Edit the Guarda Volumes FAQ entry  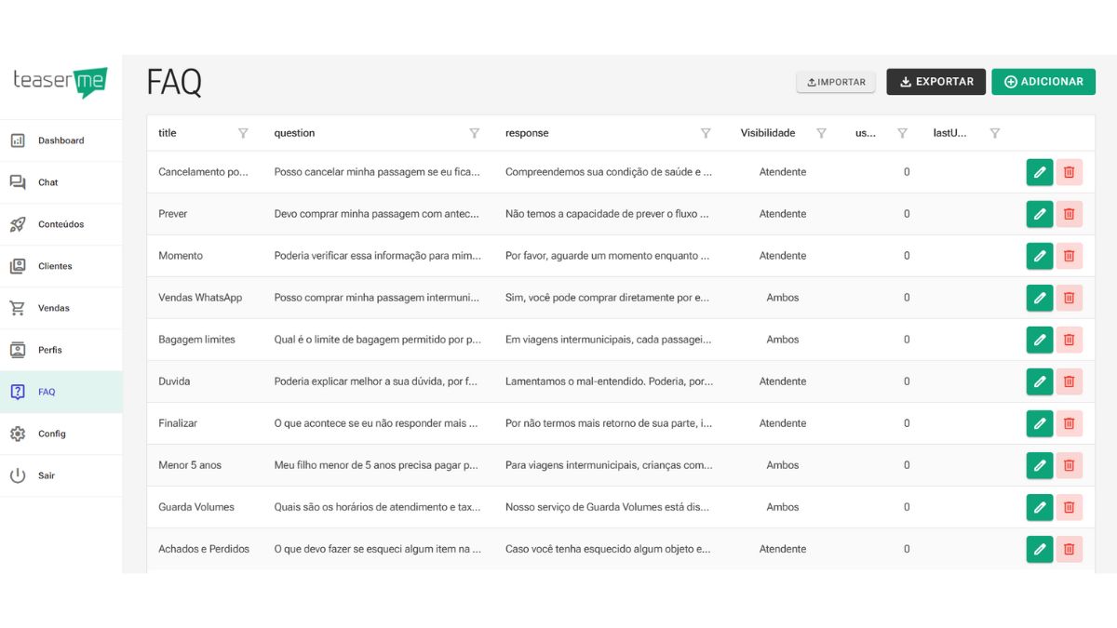click(x=1040, y=507)
